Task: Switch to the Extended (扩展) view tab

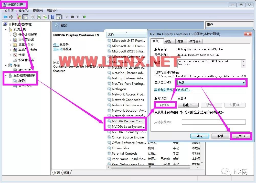Action: pos(57,173)
